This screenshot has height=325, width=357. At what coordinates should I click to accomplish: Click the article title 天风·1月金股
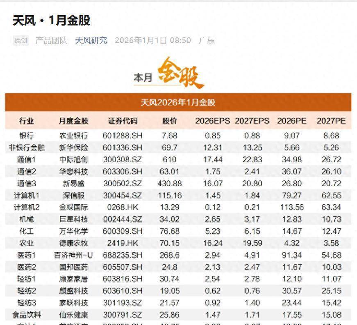click(51, 21)
